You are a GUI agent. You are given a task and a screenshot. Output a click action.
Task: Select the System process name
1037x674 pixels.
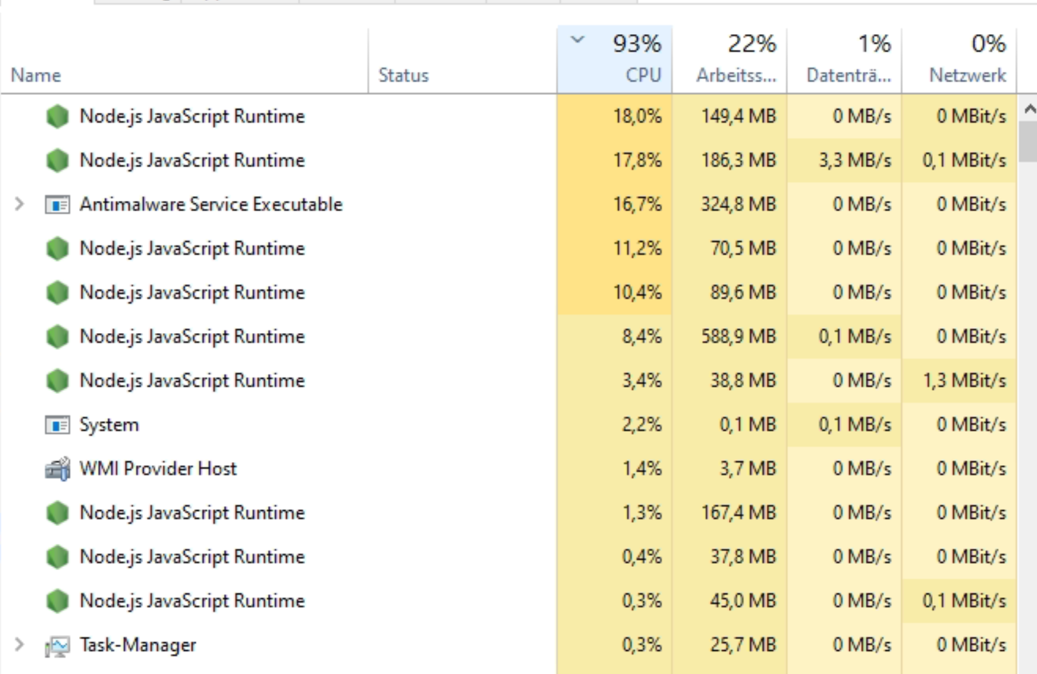coord(109,424)
